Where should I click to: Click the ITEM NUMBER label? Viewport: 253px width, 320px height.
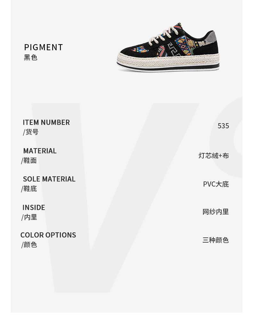point(46,123)
